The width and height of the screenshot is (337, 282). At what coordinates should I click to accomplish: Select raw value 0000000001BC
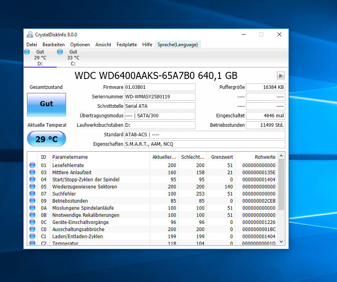259,229
